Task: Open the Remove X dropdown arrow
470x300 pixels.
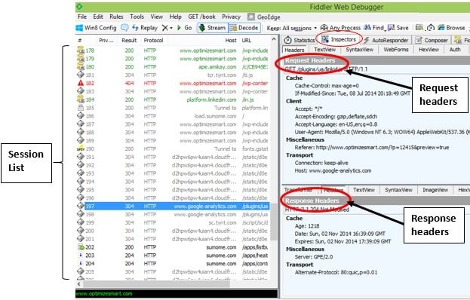Action: coord(171,28)
